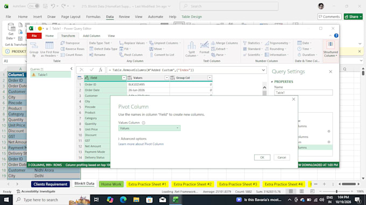Open File Explorer from taskbar
366x205 pixels.
(136, 200)
